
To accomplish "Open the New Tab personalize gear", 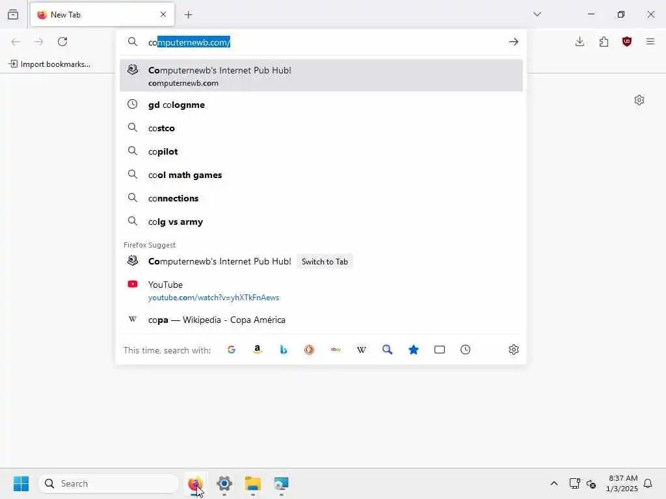I will [639, 100].
